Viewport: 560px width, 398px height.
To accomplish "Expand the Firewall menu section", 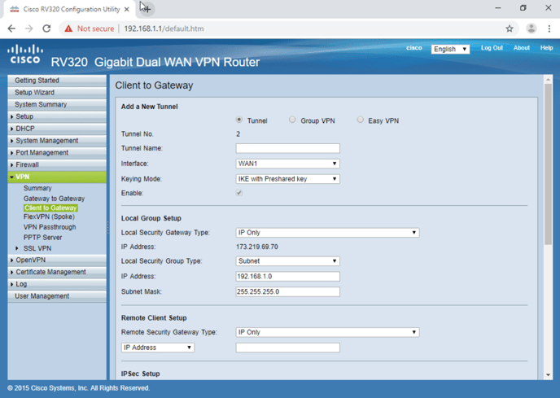I will pos(28,164).
